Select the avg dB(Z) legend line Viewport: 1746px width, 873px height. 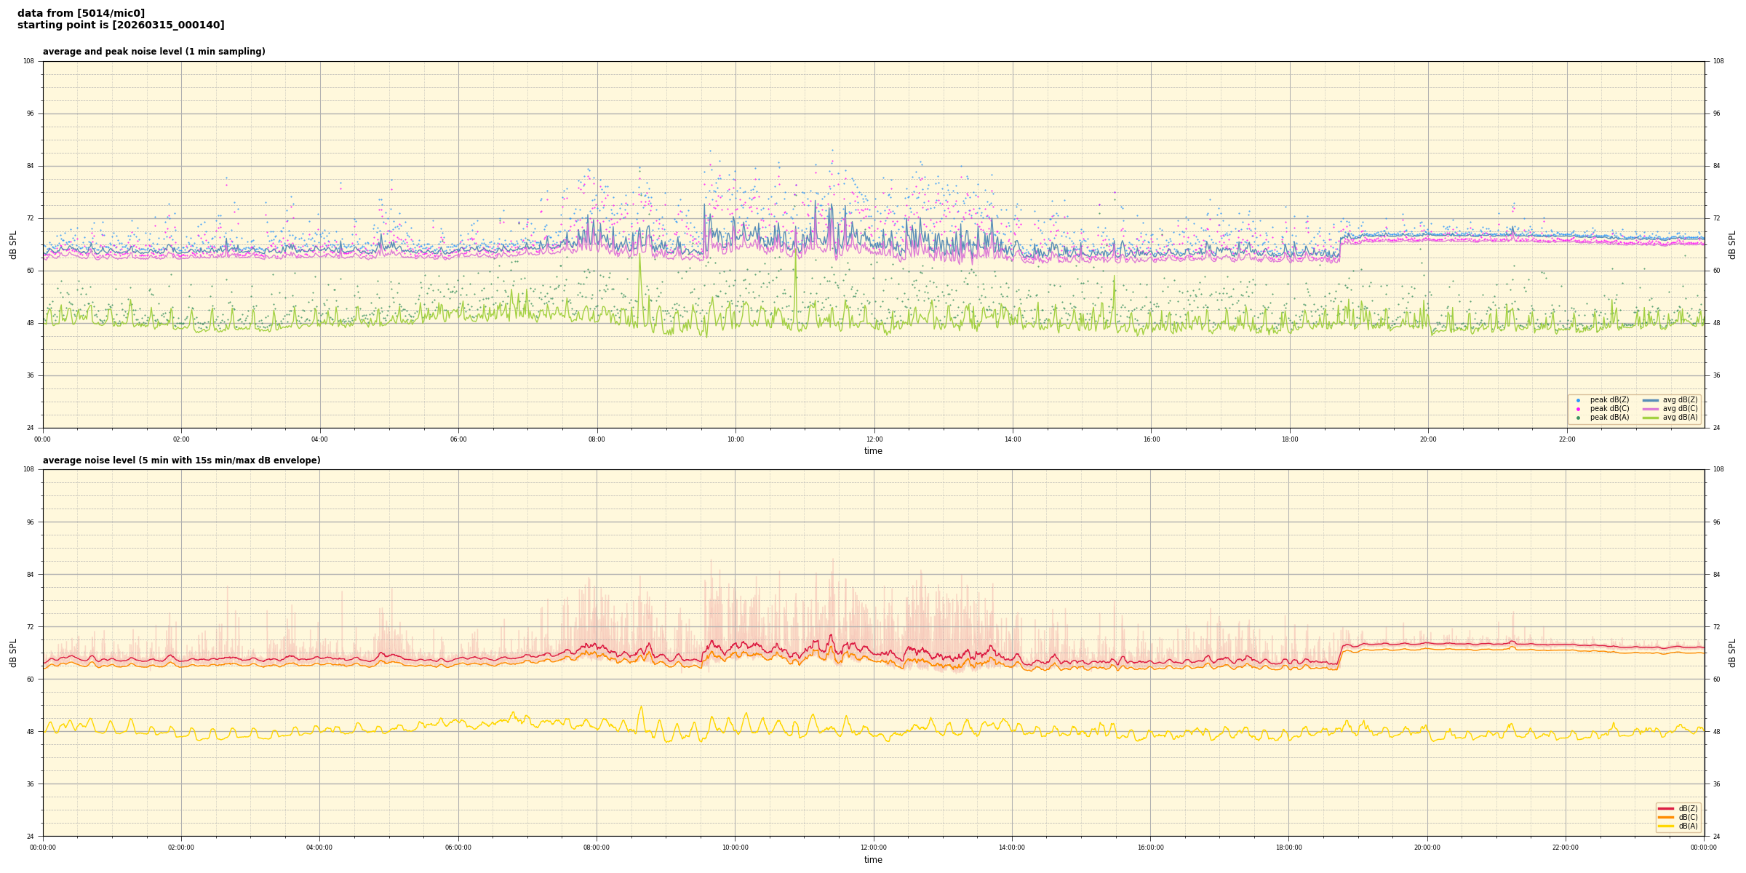click(x=1651, y=400)
